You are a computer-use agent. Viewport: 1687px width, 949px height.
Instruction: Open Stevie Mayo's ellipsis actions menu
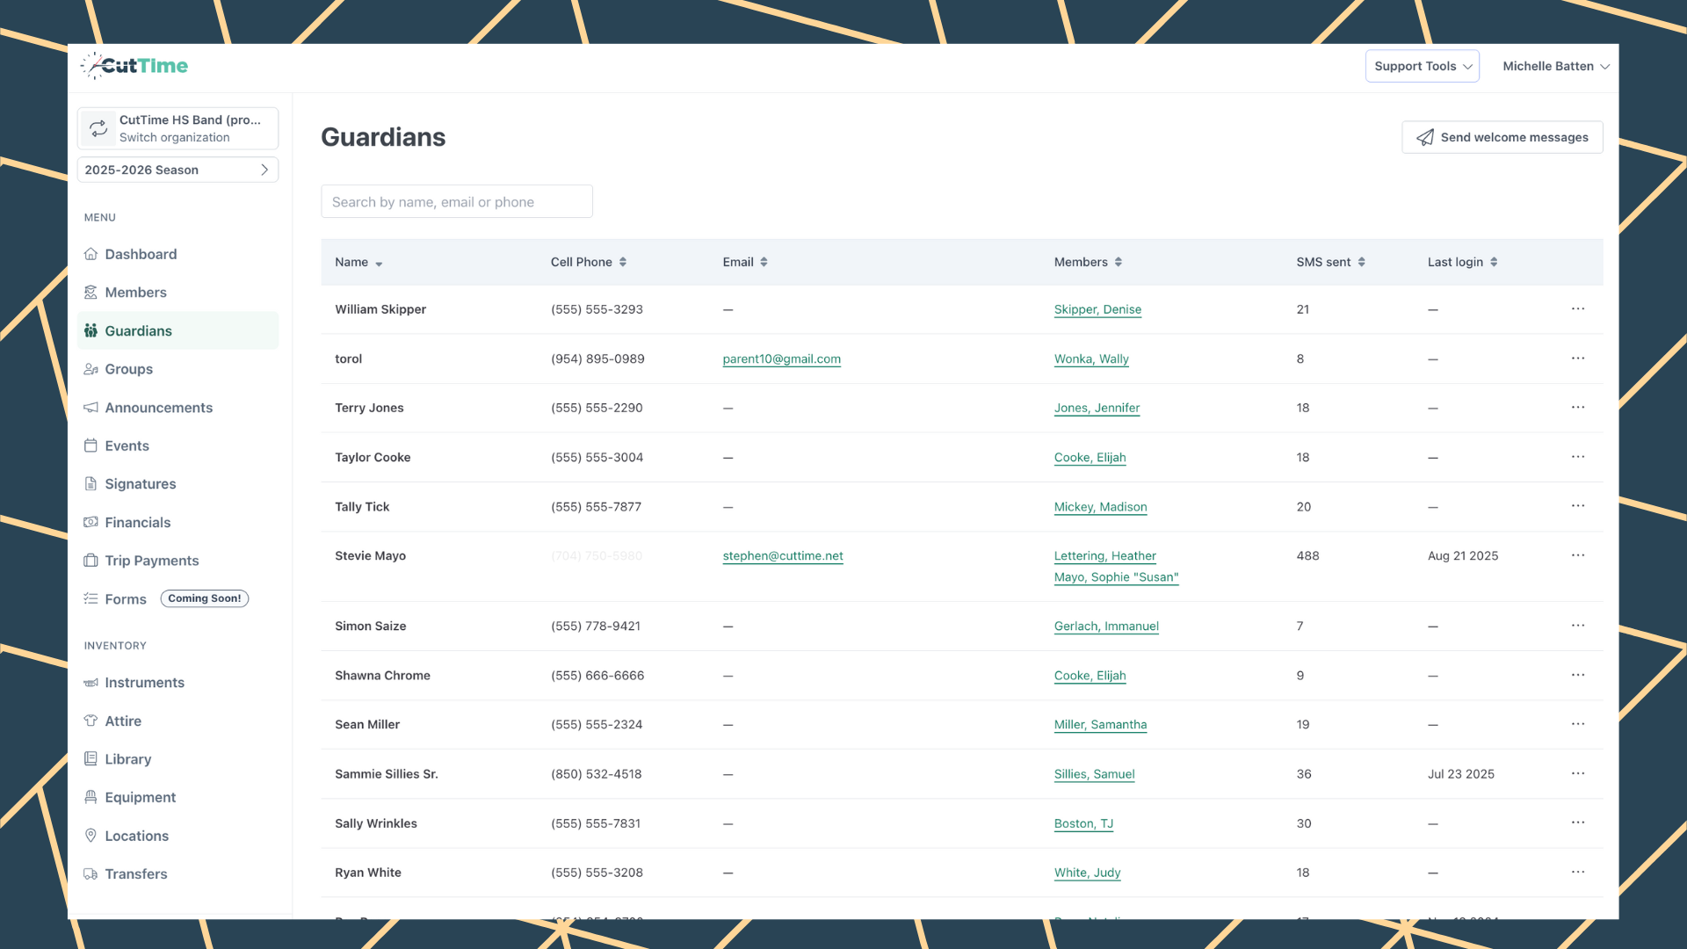(1578, 554)
